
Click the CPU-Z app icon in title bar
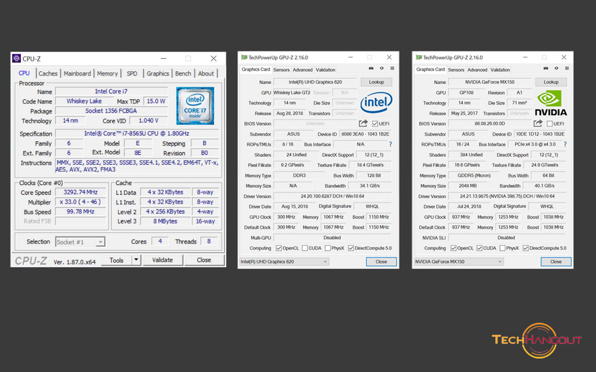coord(16,58)
